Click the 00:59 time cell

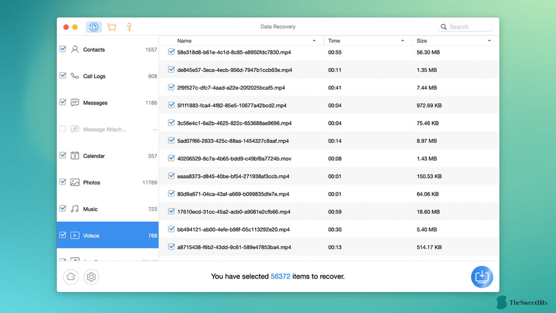[x=335, y=212]
